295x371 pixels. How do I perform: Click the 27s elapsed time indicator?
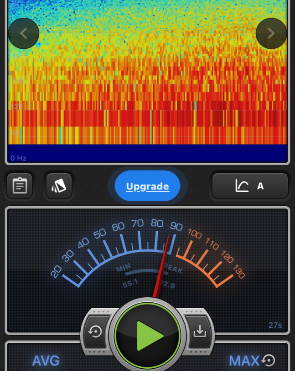(x=275, y=325)
